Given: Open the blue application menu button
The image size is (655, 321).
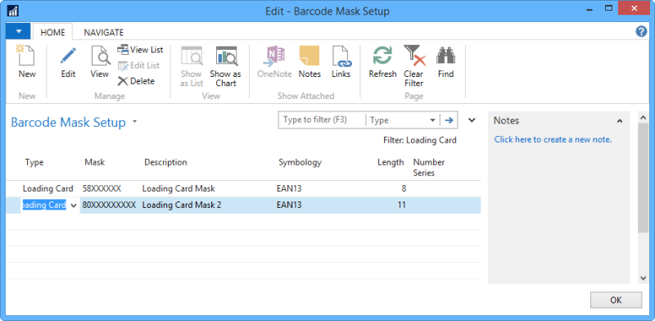Looking at the screenshot, I should pos(18,32).
